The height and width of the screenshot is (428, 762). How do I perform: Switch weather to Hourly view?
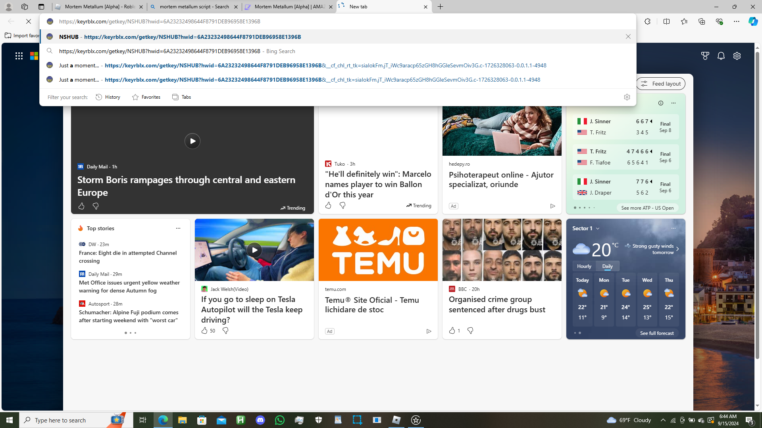point(584,266)
